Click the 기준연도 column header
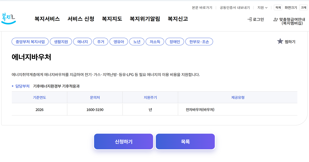 click(39, 98)
